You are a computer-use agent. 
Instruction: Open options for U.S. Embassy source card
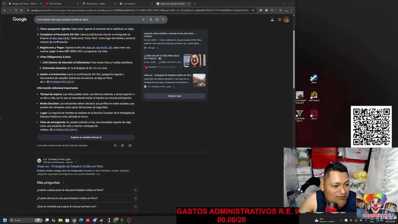point(174,86)
